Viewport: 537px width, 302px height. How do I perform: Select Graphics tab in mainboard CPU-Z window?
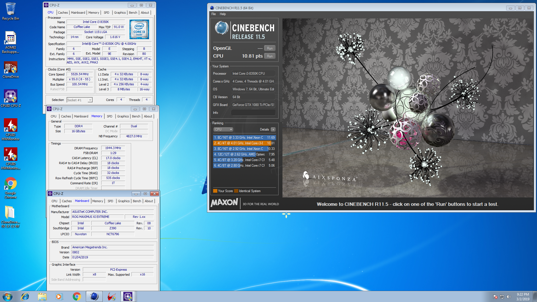pyautogui.click(x=124, y=201)
